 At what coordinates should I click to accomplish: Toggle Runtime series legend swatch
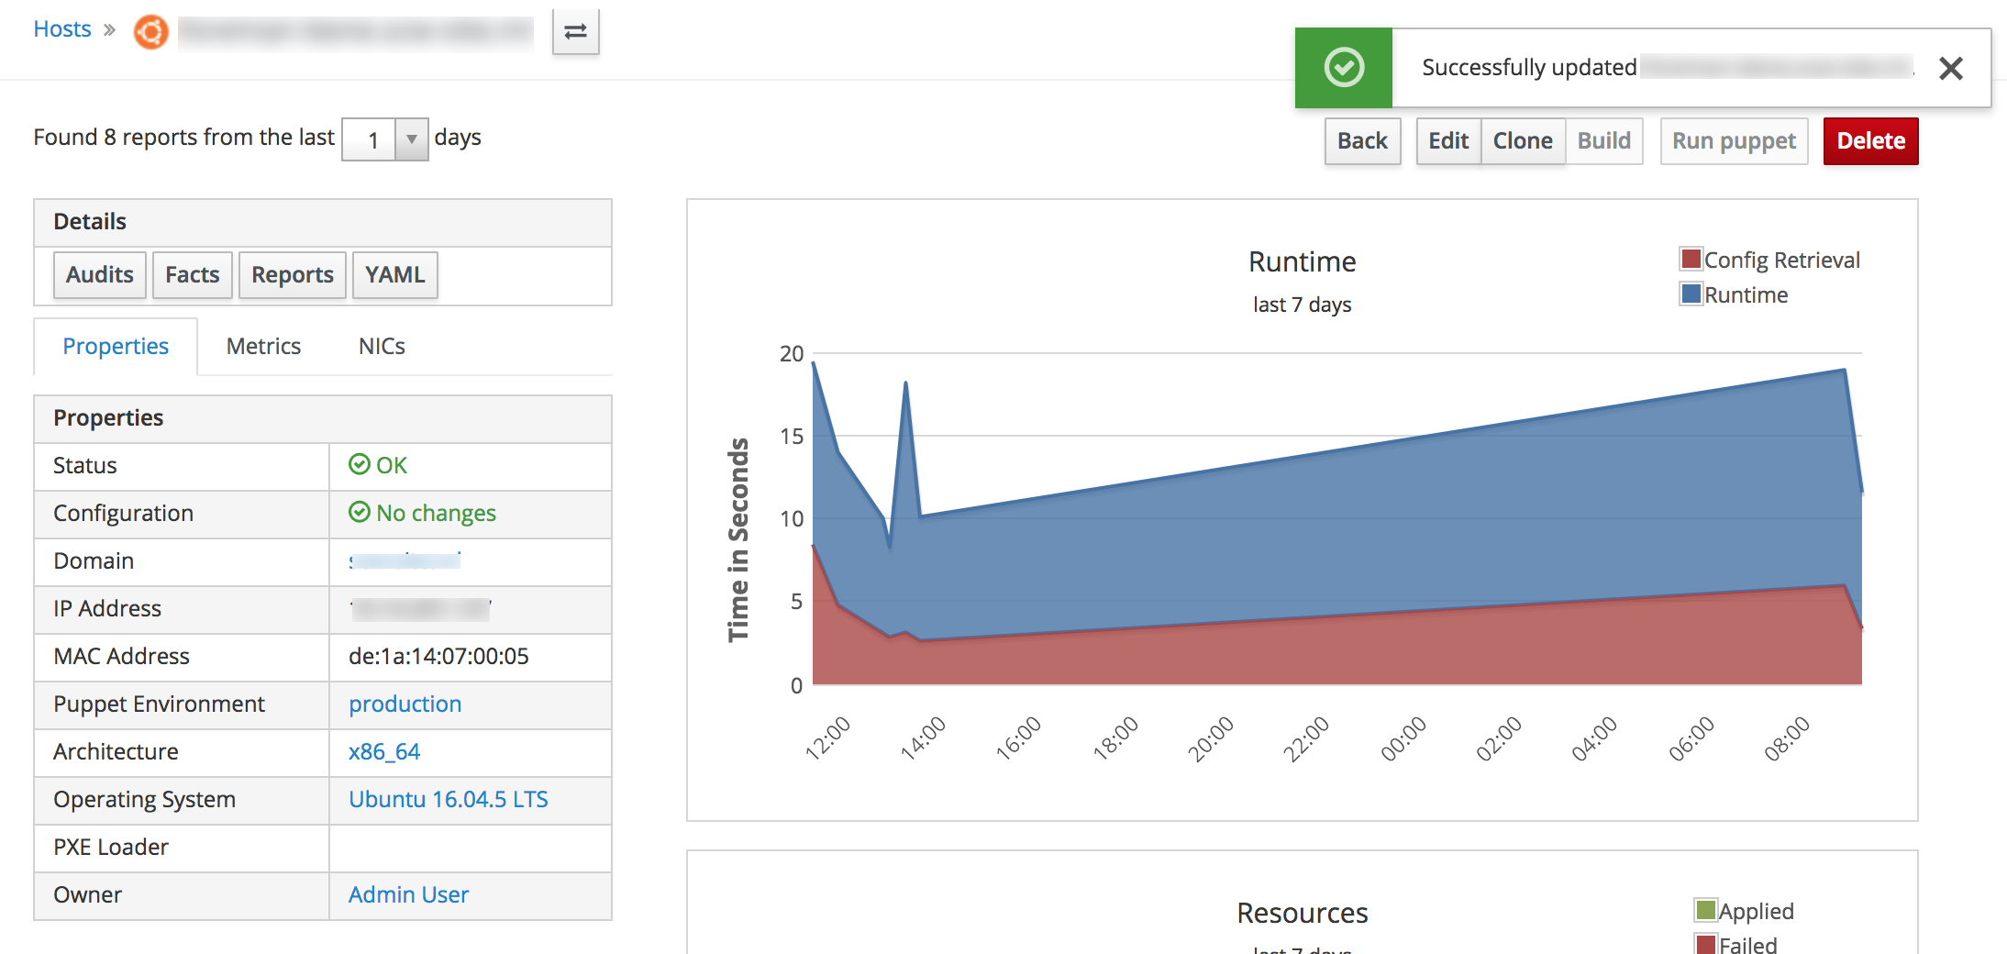click(1691, 294)
